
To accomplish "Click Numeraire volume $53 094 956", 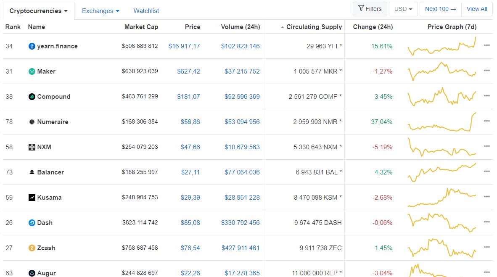I will pos(242,122).
